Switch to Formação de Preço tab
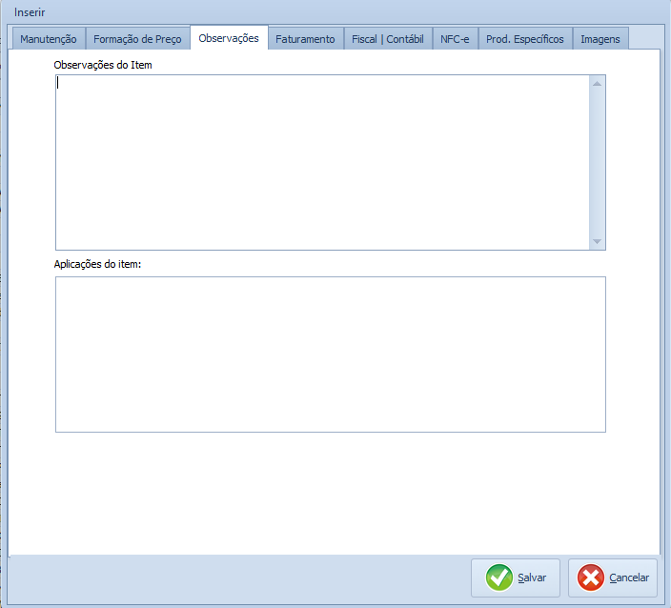The height and width of the screenshot is (608, 671). [137, 39]
